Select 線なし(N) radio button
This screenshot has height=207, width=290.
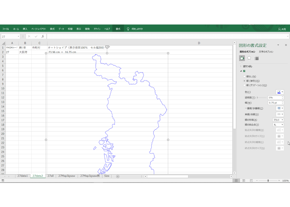coord(244,76)
